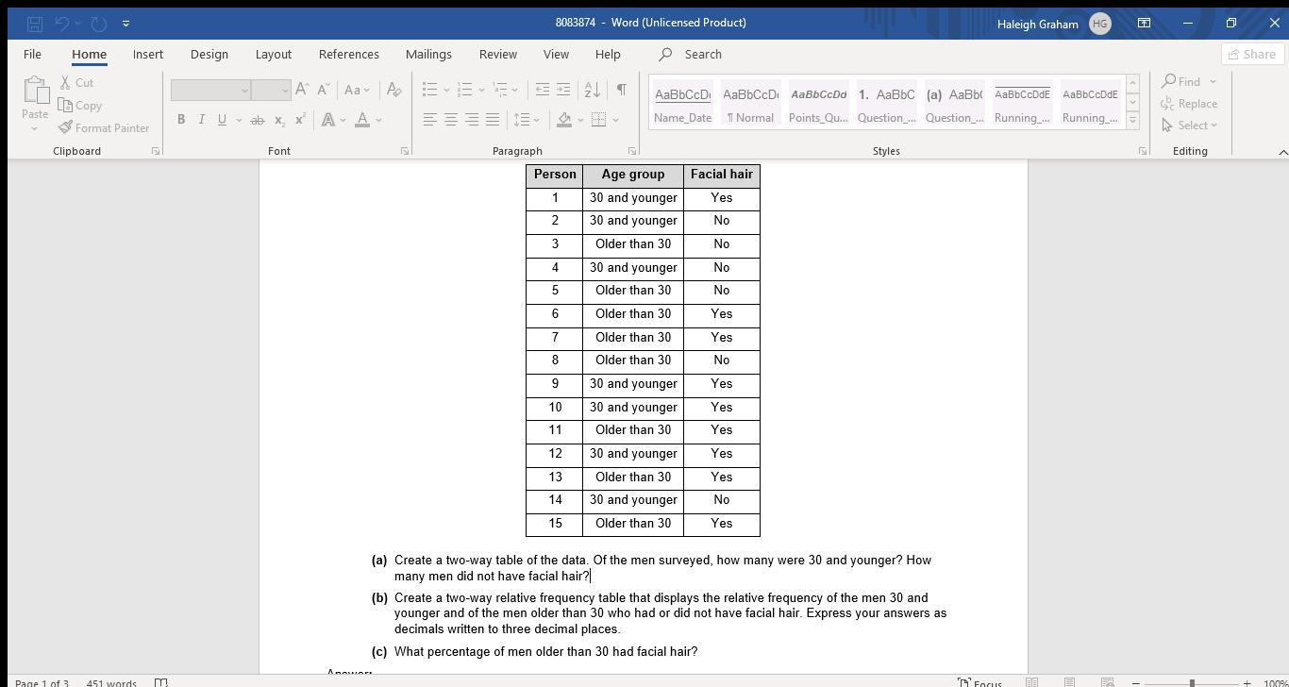
Task: Click the Show/Hide paragraph marks icon
Action: (621, 90)
